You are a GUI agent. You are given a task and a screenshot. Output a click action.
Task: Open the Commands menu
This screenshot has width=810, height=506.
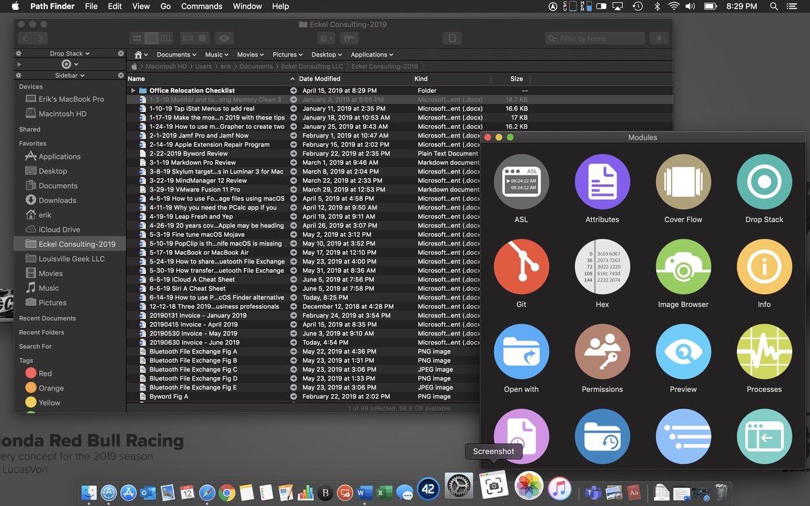(x=201, y=6)
